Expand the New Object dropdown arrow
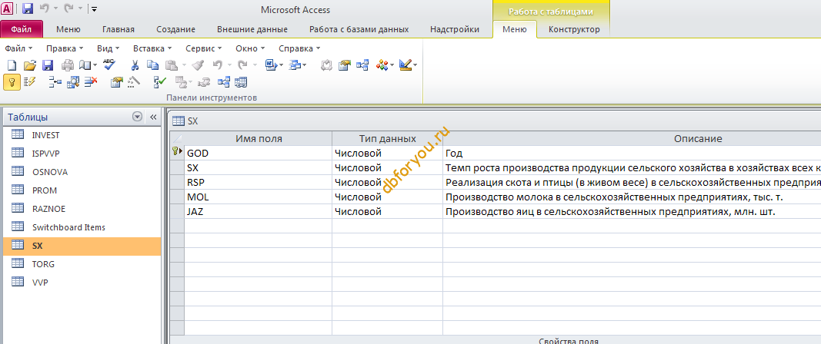Screen dimensions: 821x344 392,65
